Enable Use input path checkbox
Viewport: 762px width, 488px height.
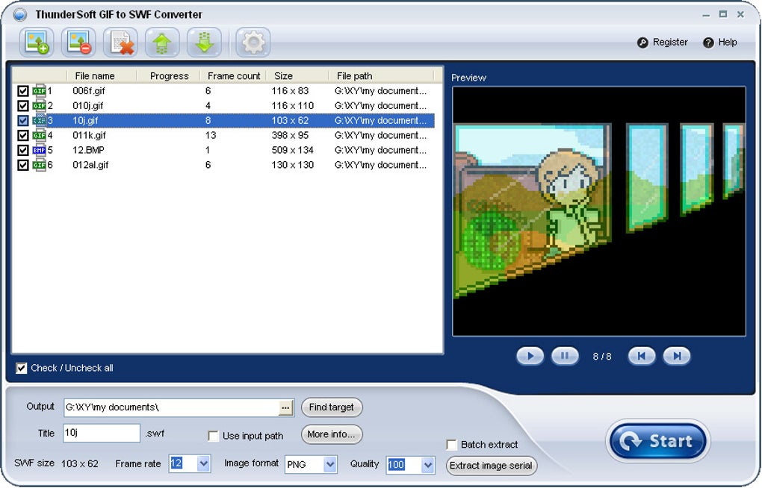click(214, 436)
